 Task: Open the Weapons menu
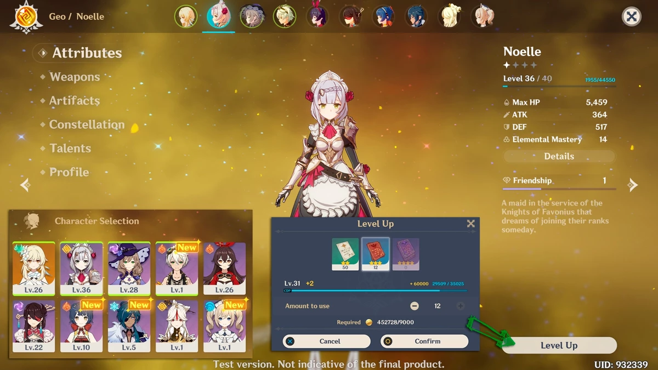point(75,77)
